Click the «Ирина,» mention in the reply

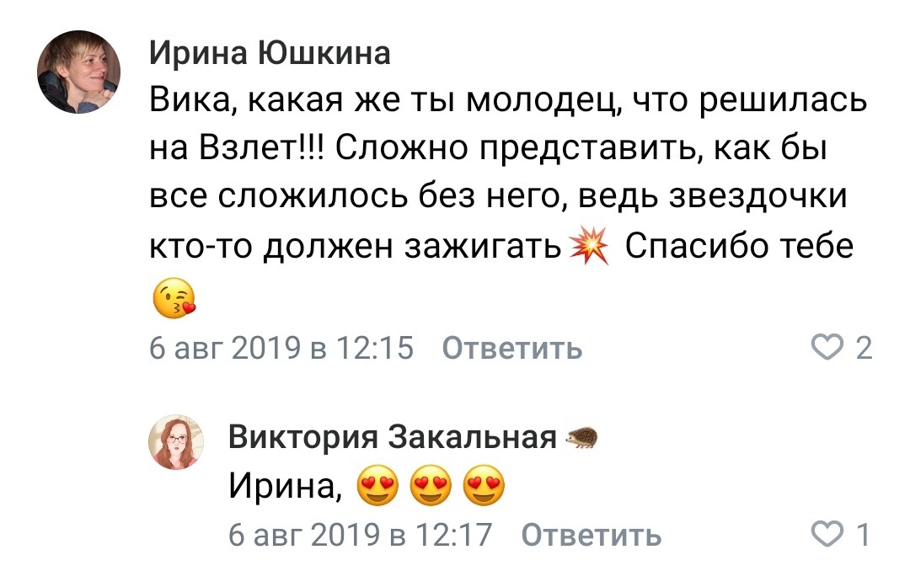pyautogui.click(x=285, y=488)
